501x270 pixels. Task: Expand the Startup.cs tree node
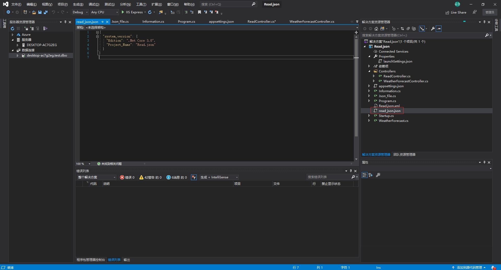click(369, 116)
